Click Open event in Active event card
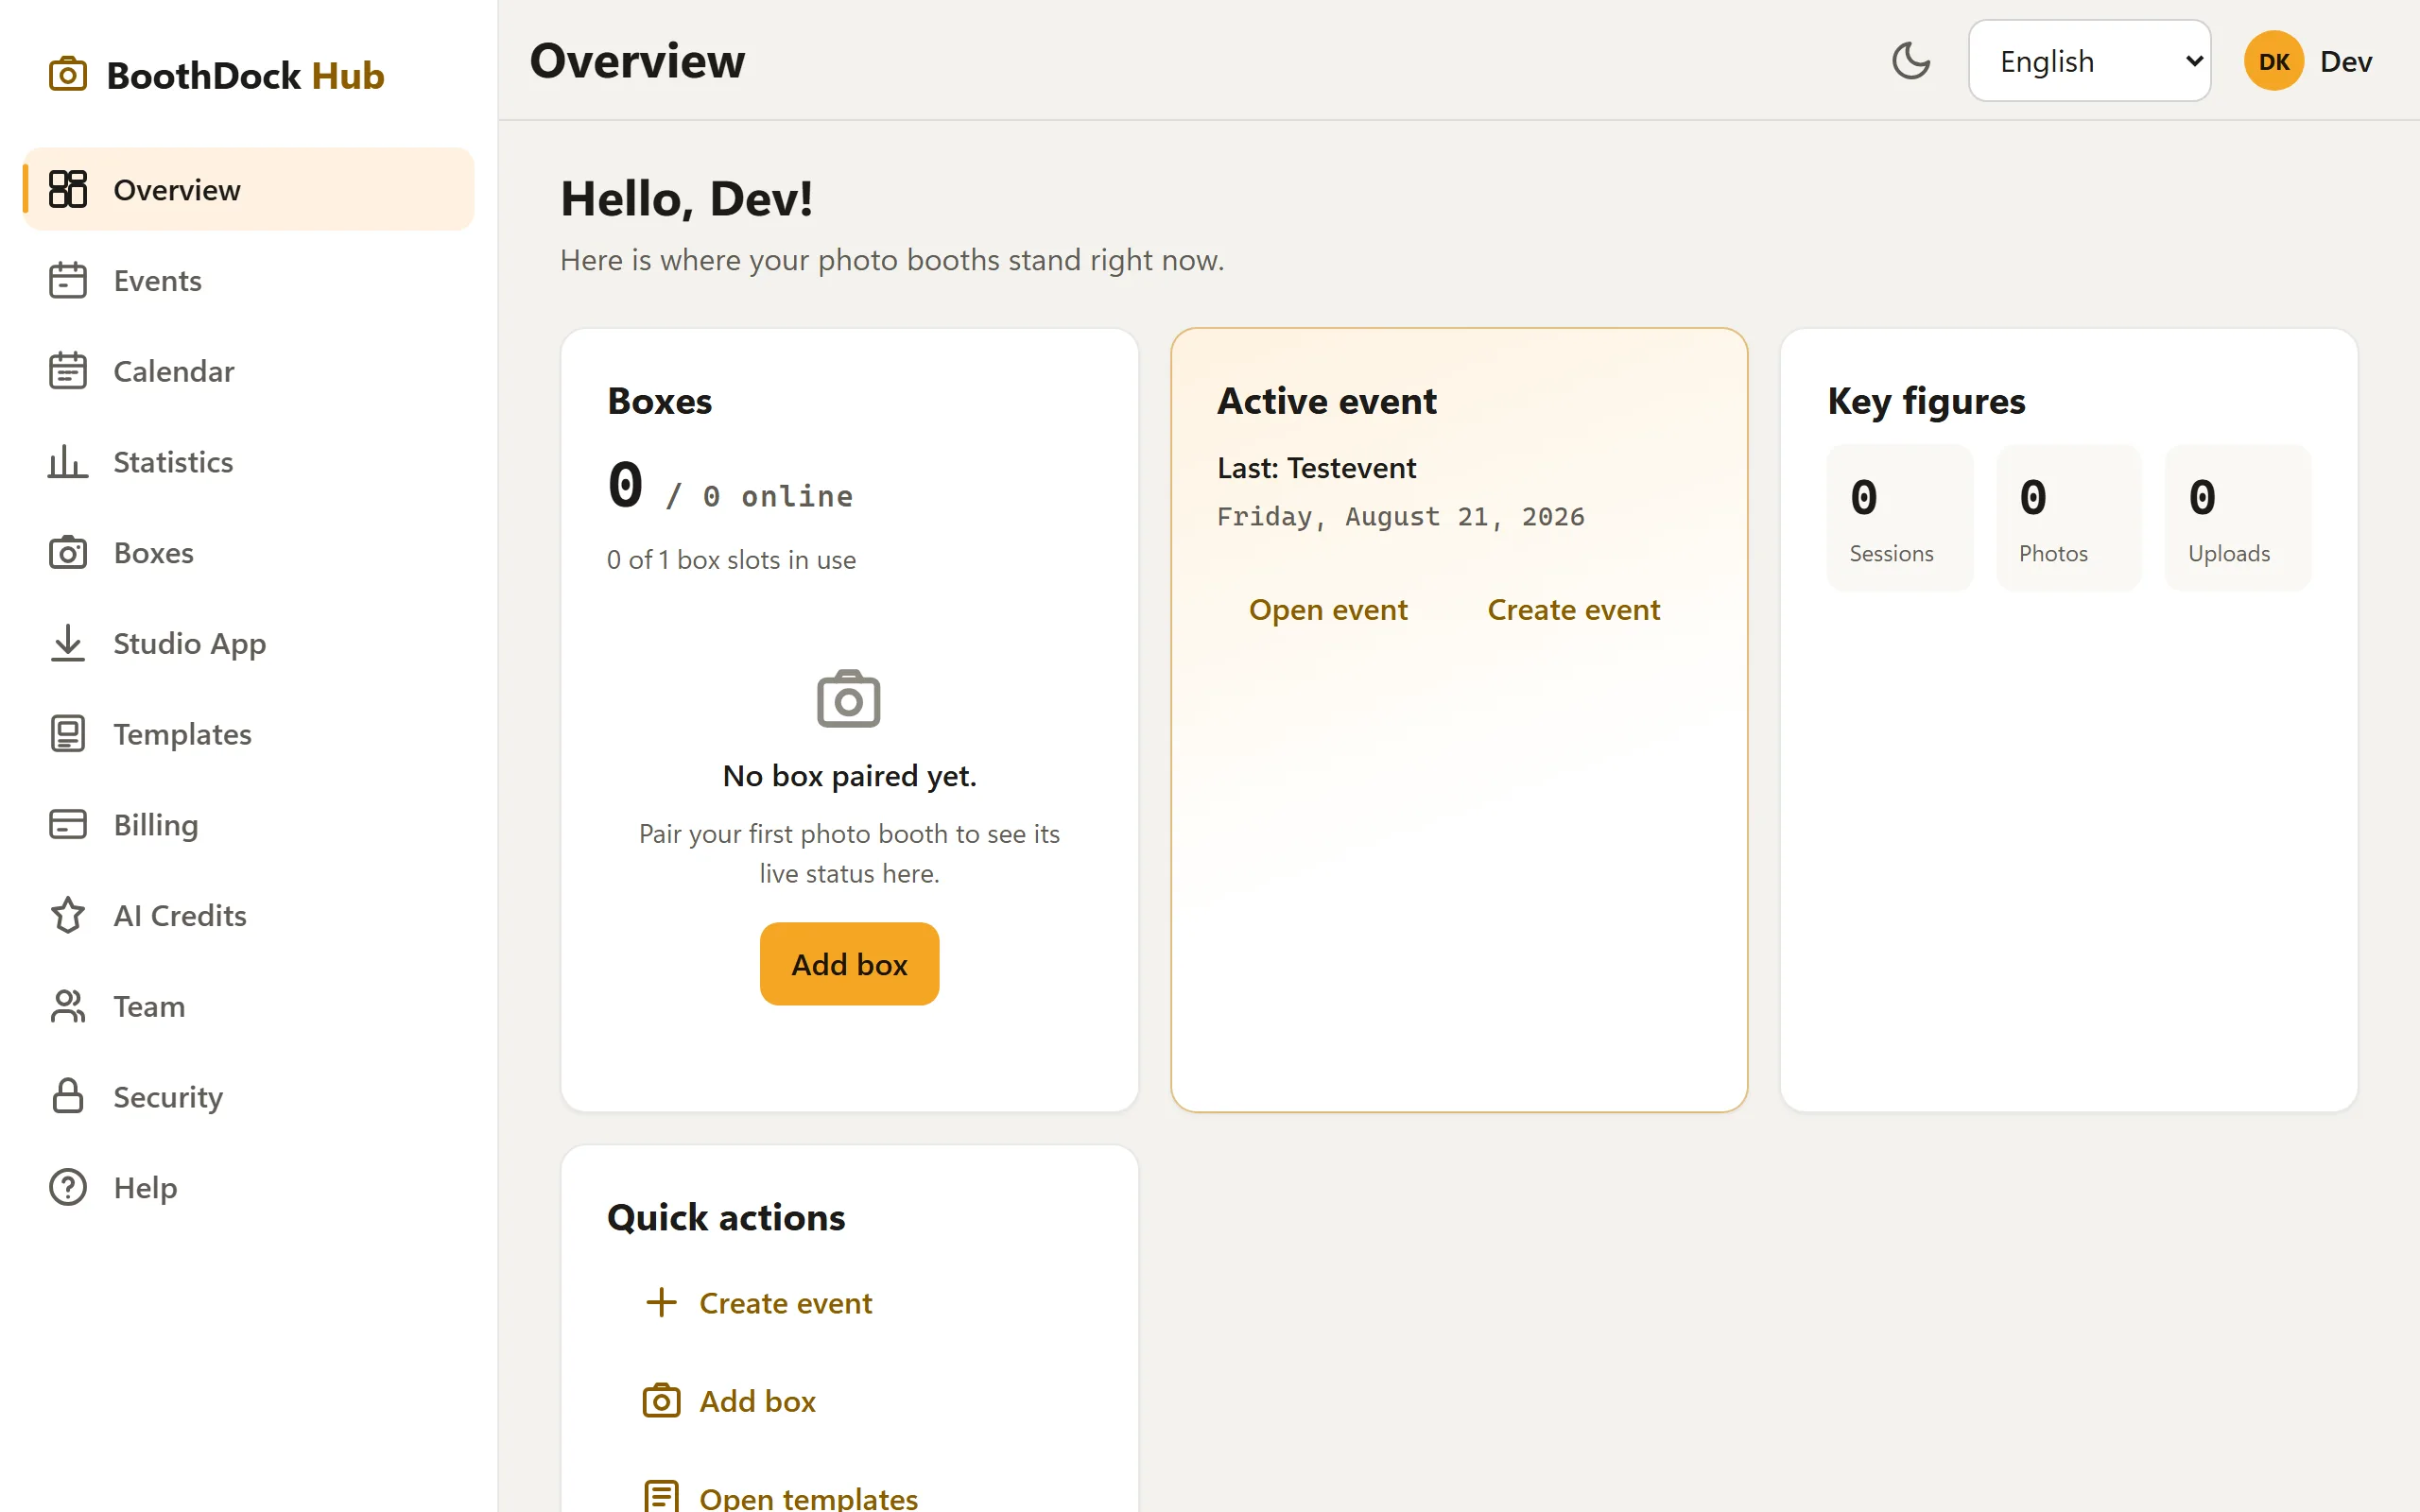The height and width of the screenshot is (1512, 2420). (1328, 610)
